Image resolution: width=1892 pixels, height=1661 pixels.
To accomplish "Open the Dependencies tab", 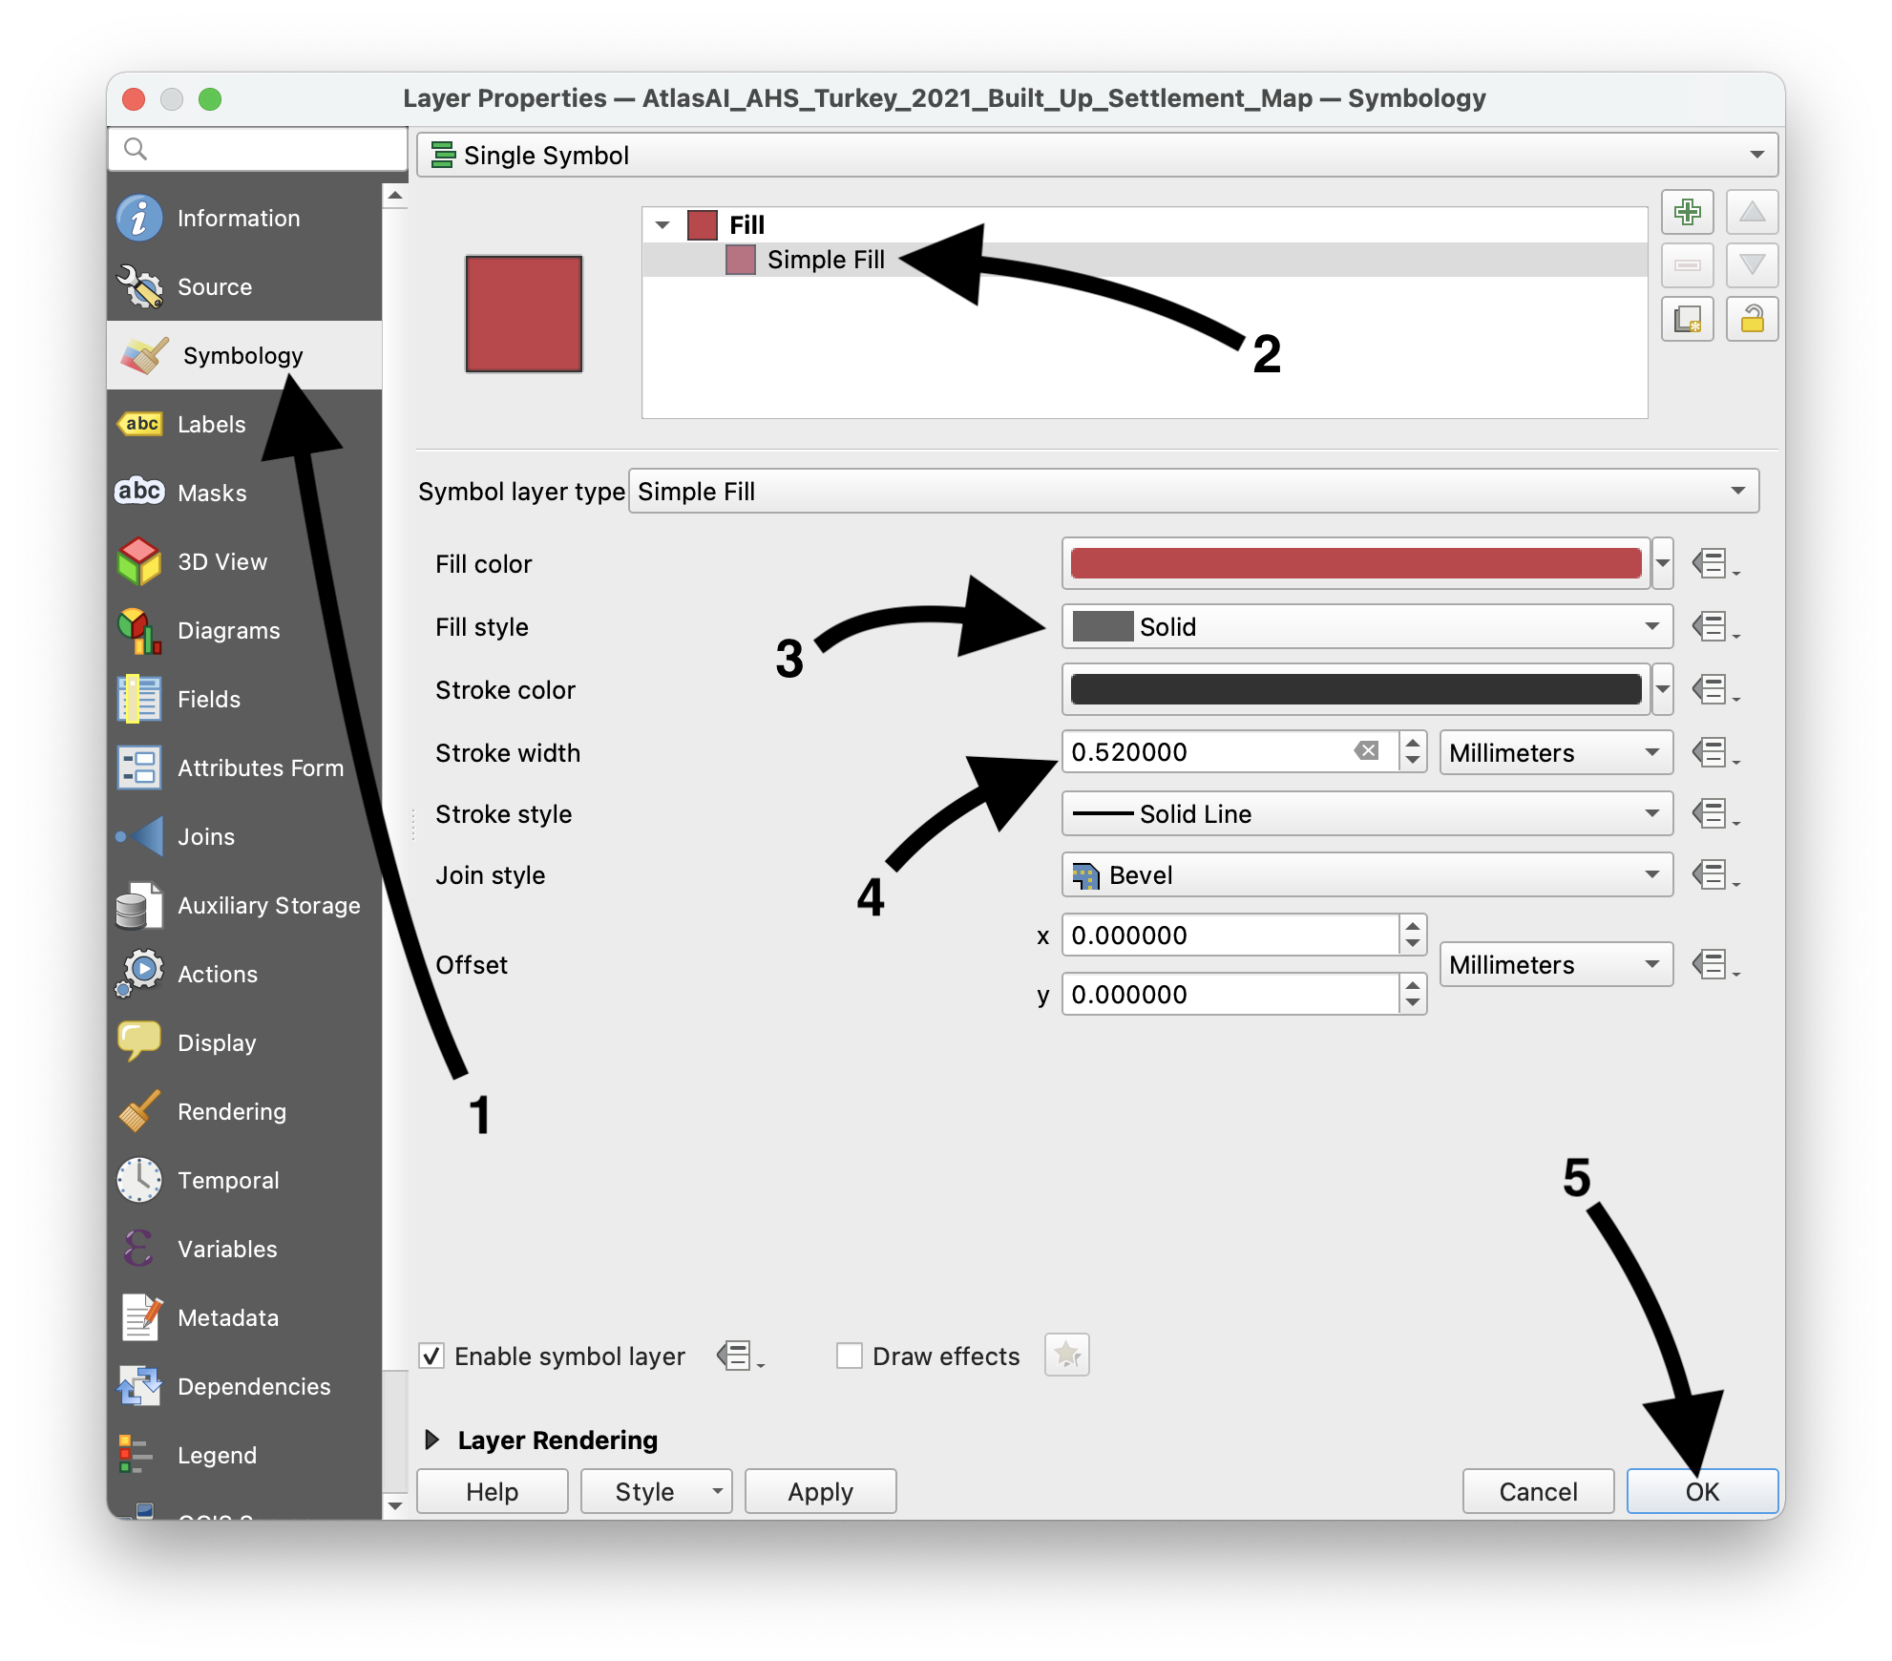I will pyautogui.click(x=244, y=1386).
